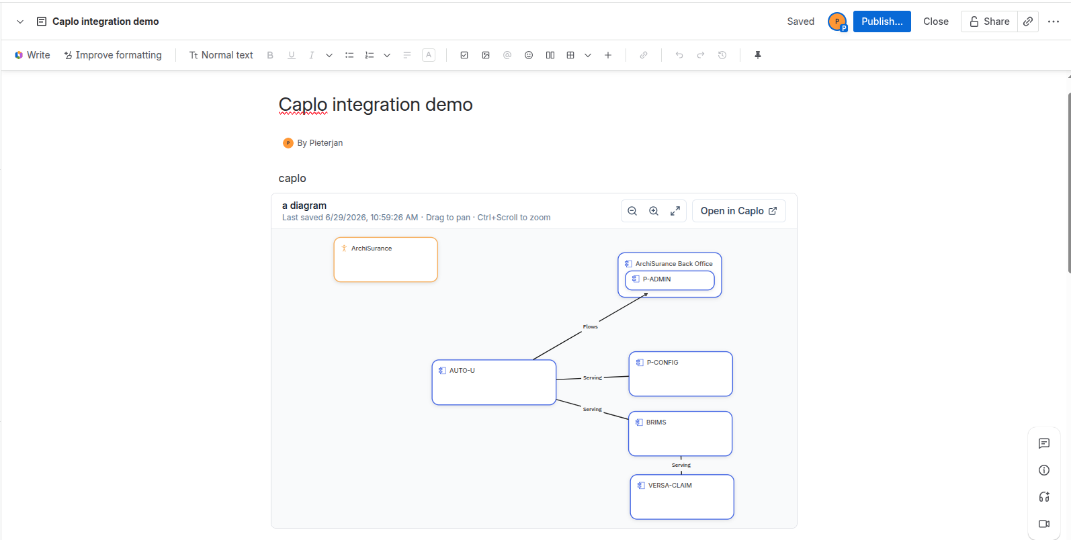
Task: Select the P-ADMIN node
Action: coord(670,279)
